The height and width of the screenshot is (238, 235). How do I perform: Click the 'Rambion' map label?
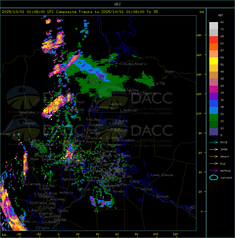93,82
